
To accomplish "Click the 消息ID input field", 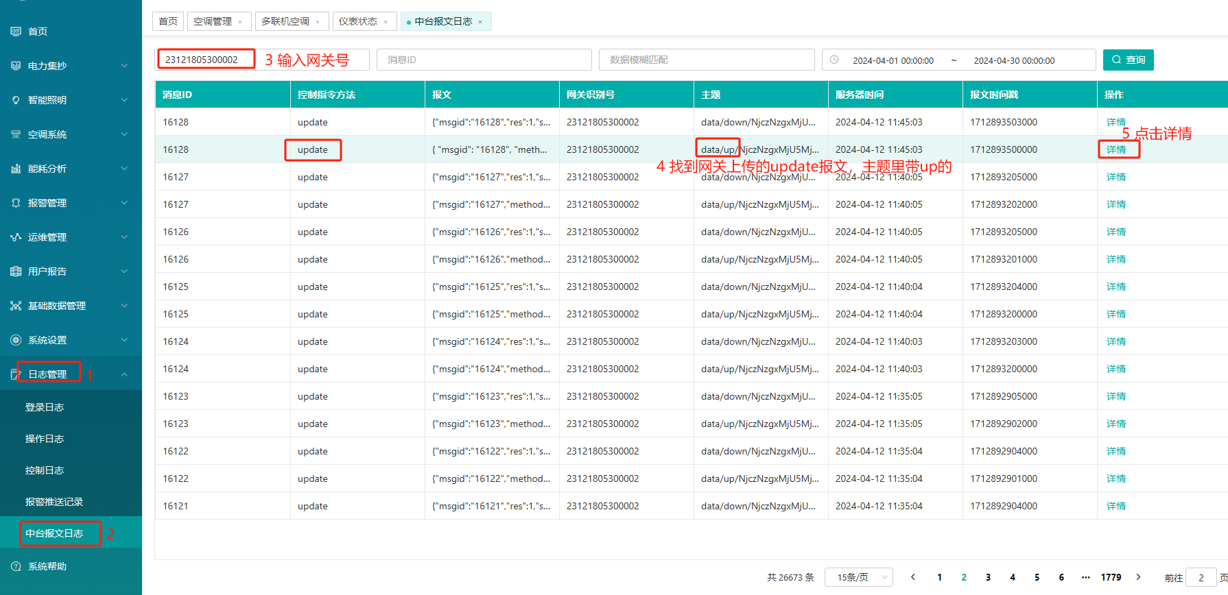I will pyautogui.click(x=484, y=60).
